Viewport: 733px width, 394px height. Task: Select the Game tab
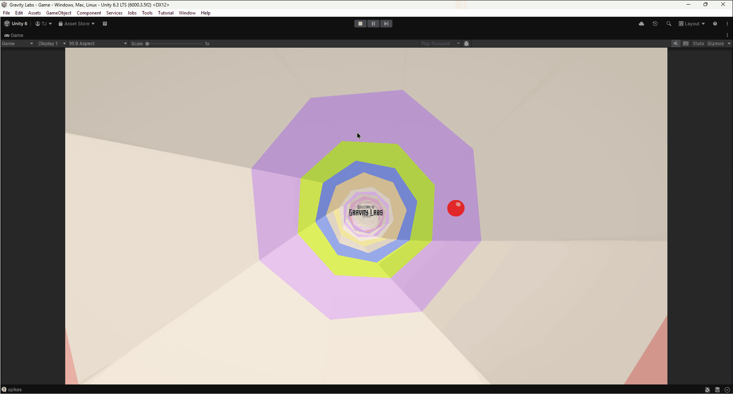click(14, 35)
